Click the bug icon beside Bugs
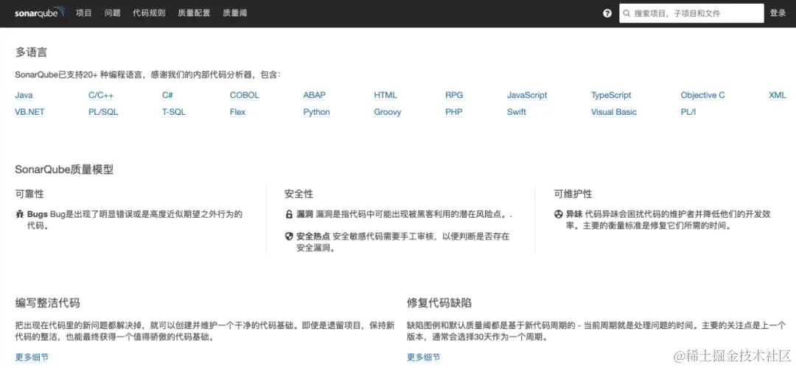 tap(20, 214)
